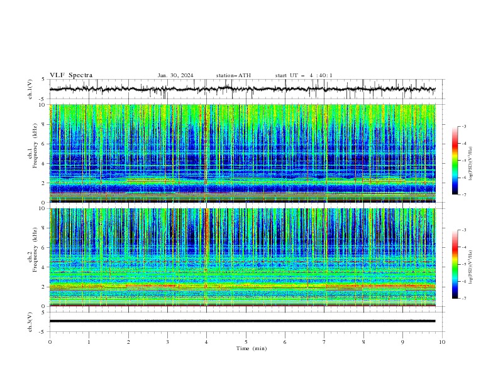Click the "-3" tick on ch.1 colorbar
The image size is (498, 384).
click(x=464, y=126)
